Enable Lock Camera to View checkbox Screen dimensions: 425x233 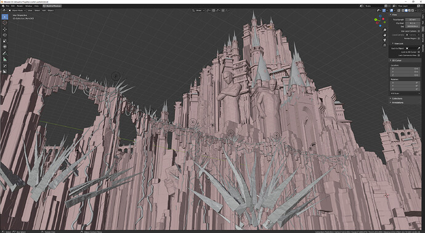click(419, 55)
